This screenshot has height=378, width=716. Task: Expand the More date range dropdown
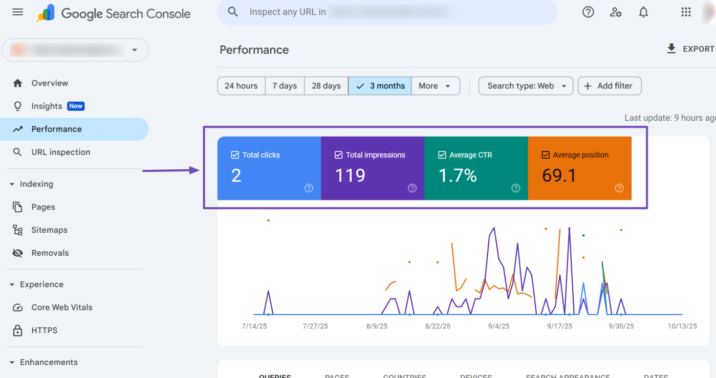click(435, 86)
